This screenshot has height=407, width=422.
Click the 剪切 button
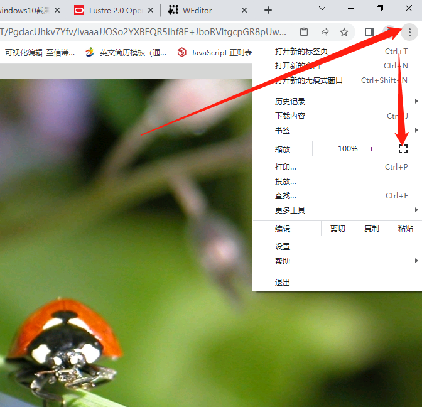pyautogui.click(x=338, y=229)
